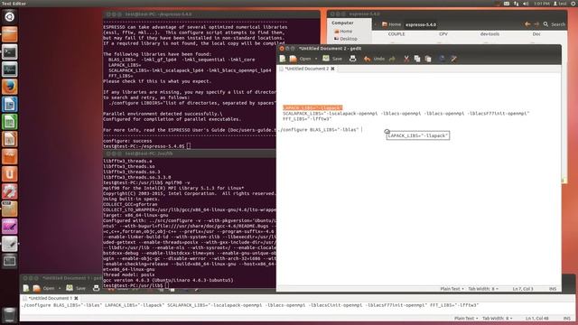Viewport: 578px width, 325px height.
Task: Select the dev-tools folder label
Action: [489, 34]
